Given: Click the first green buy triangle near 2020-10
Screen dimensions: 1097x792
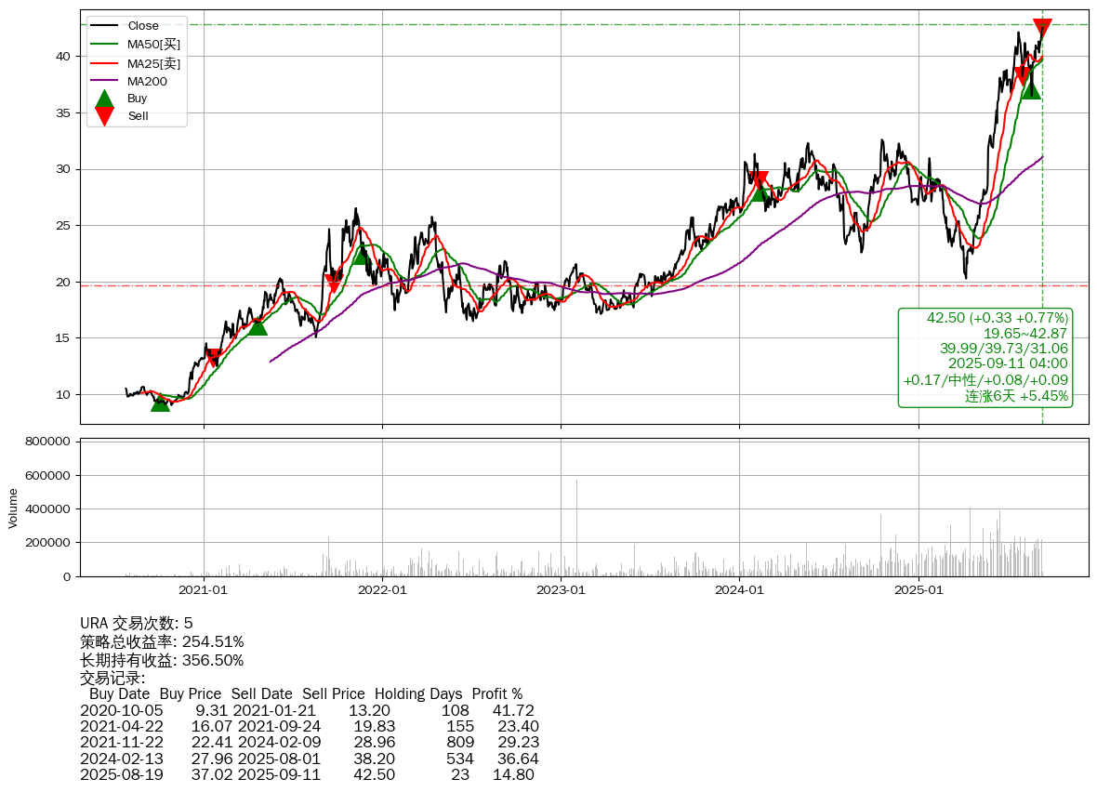Looking at the screenshot, I should 160,403.
